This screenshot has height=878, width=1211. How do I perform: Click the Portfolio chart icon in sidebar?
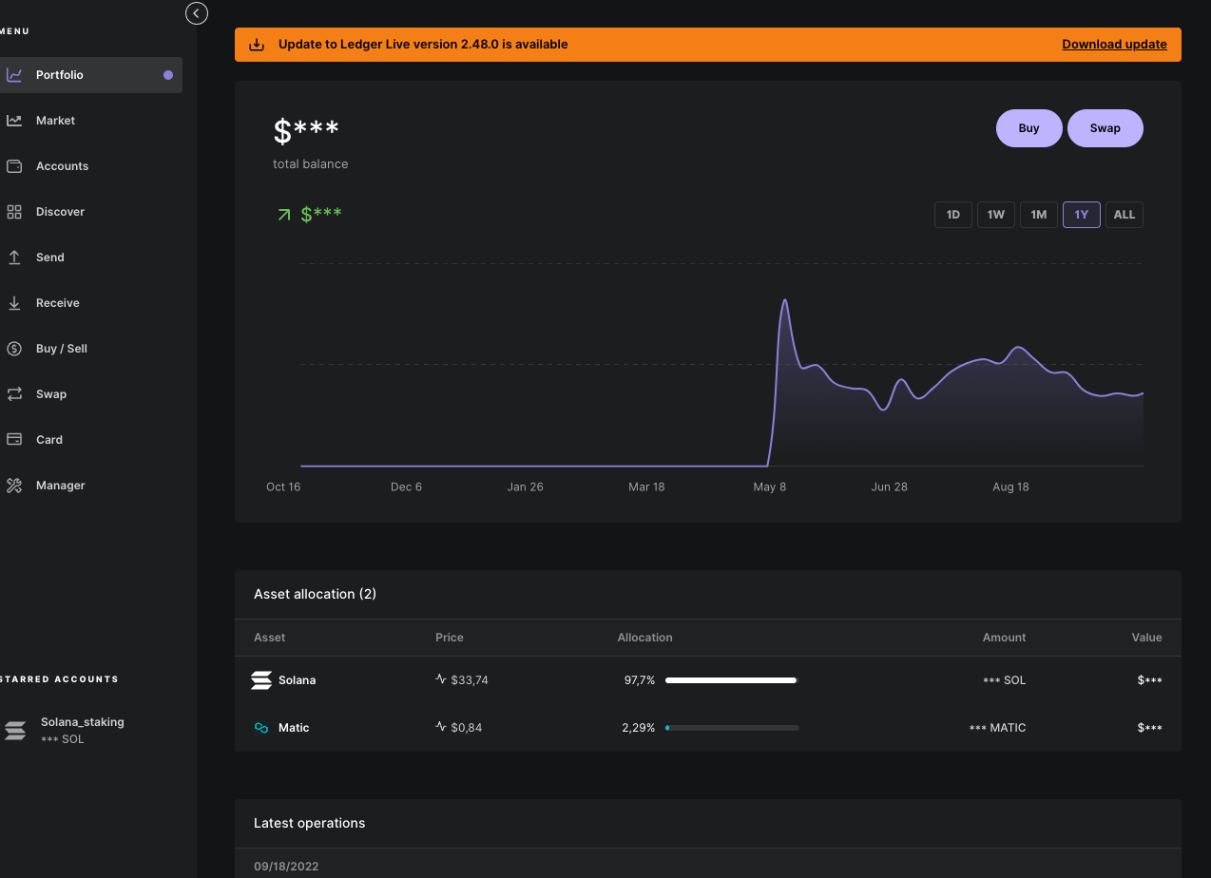14,75
